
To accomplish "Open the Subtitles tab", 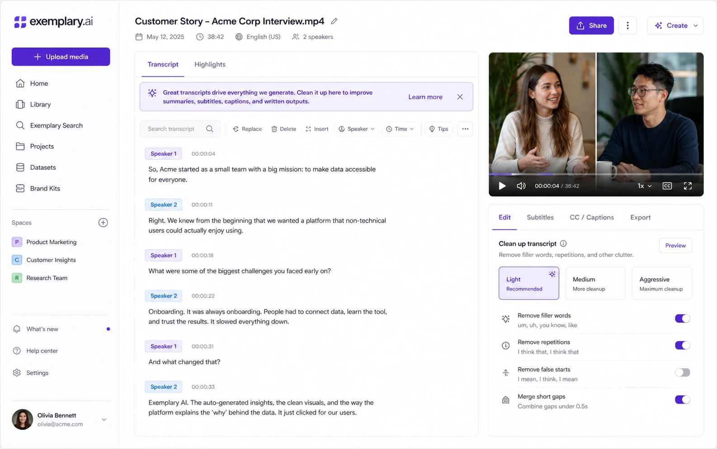I will [540, 217].
